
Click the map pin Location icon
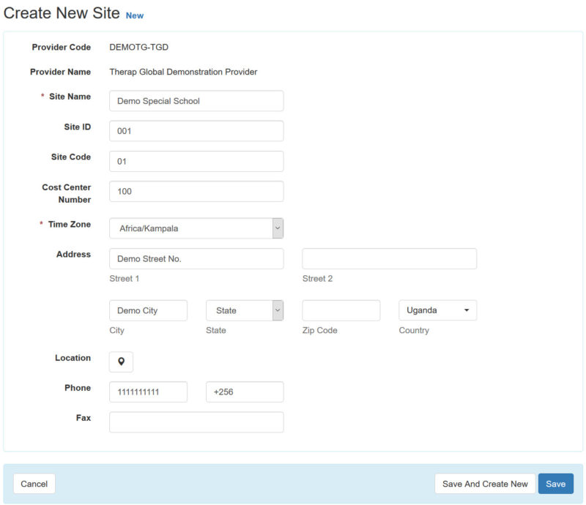[x=121, y=362]
